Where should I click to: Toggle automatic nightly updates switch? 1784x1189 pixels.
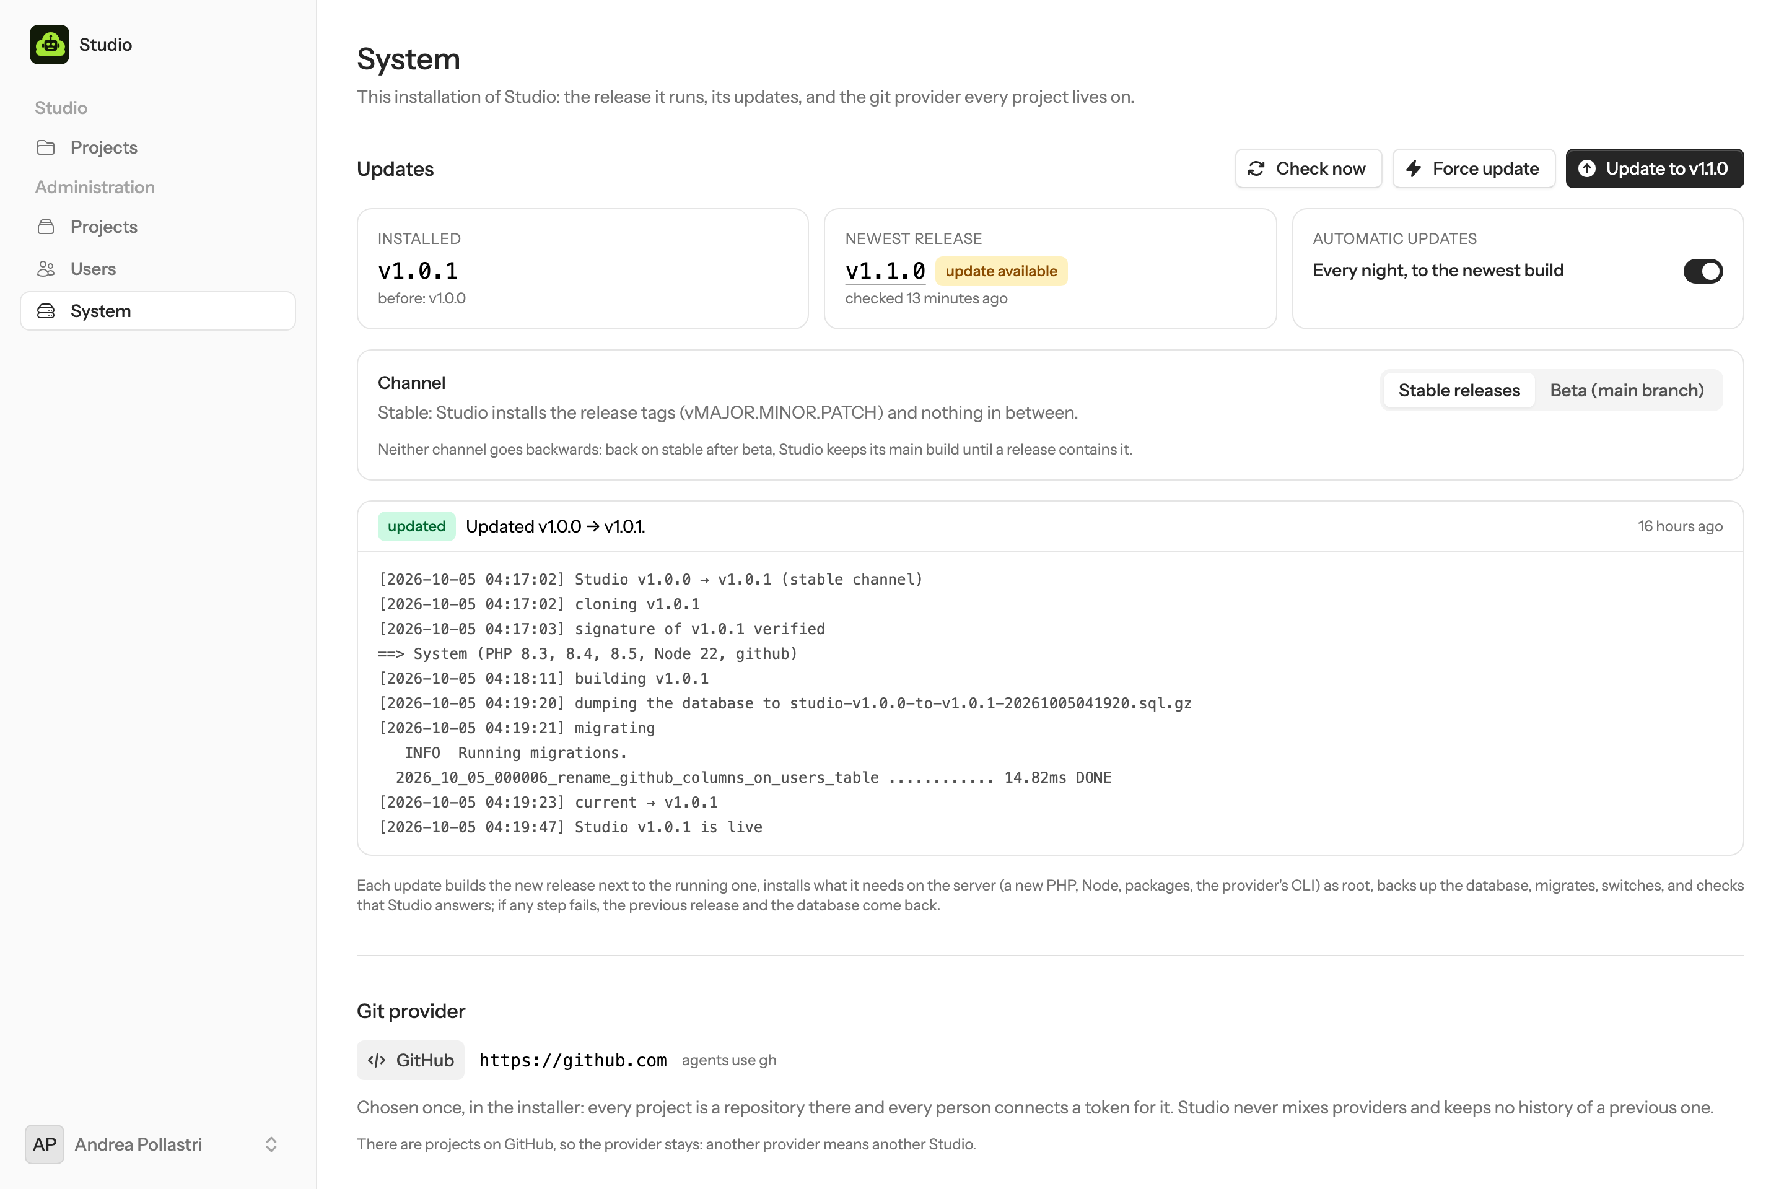click(x=1703, y=271)
